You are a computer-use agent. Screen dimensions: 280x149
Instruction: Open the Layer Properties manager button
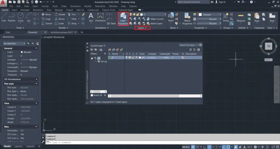click(123, 19)
